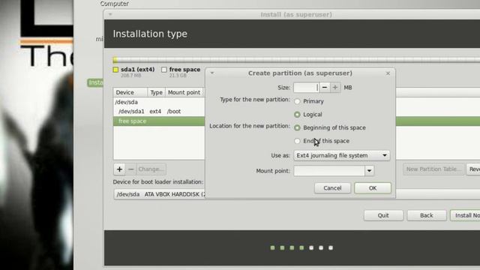Open the boot loader device dropdown

(160, 194)
